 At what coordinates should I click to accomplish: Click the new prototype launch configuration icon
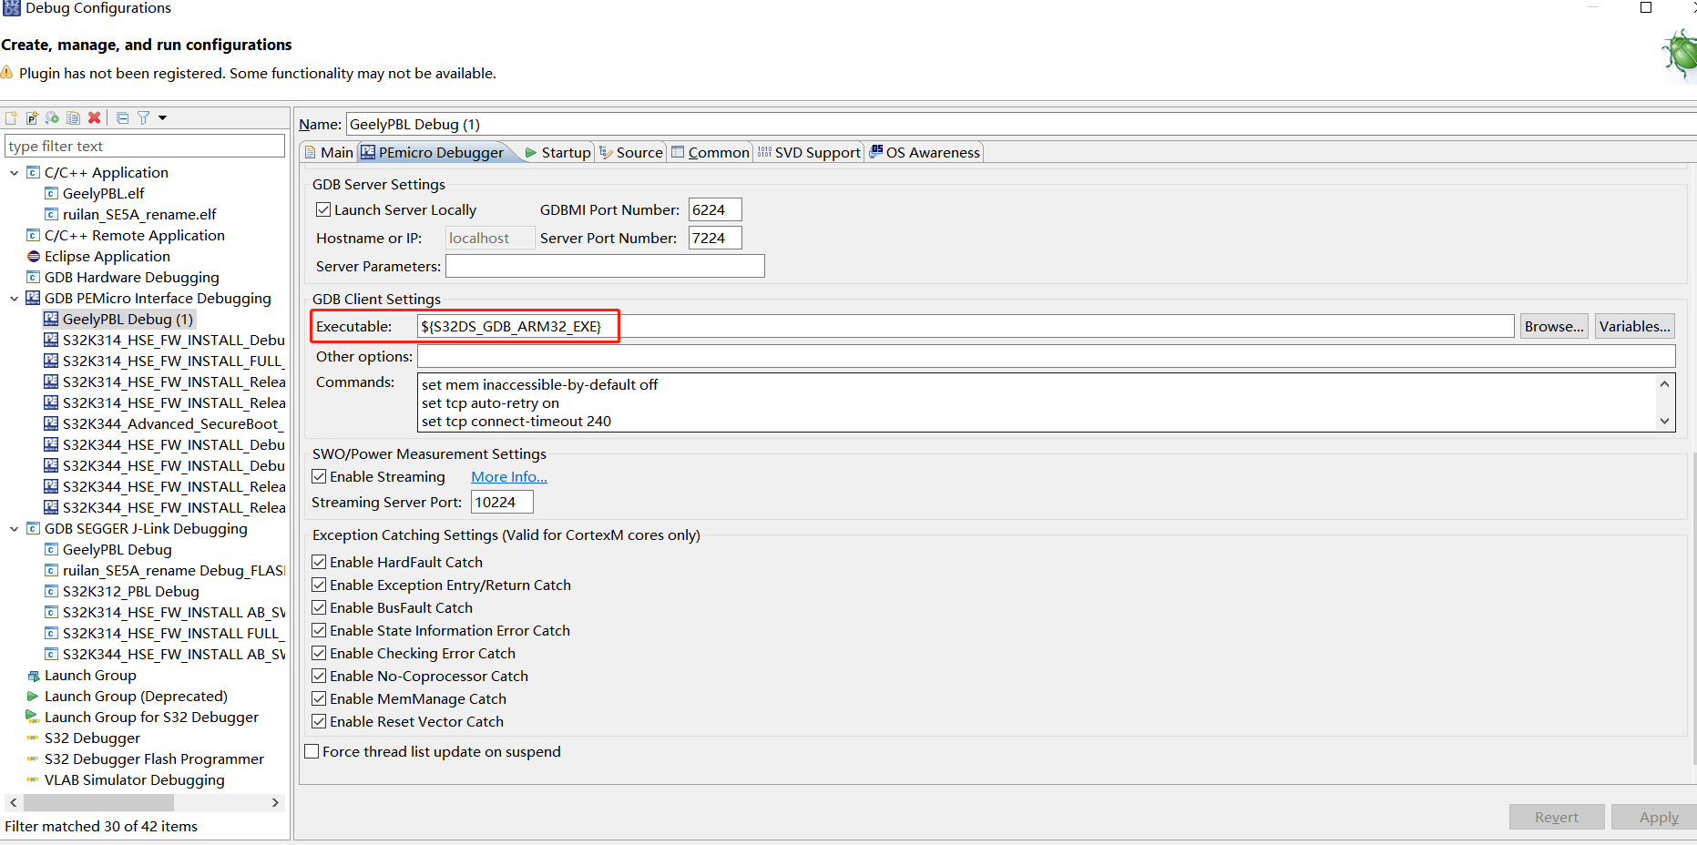tap(32, 117)
